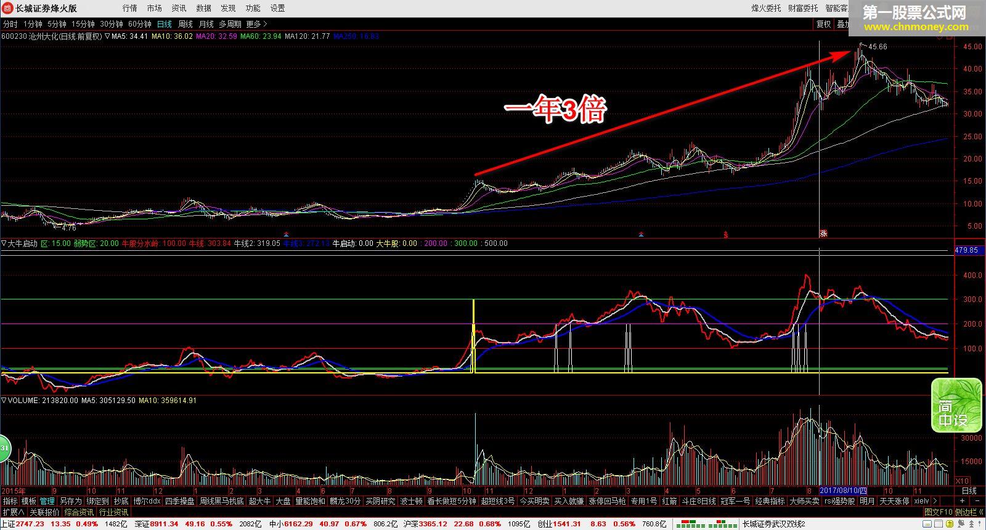
Task: Open the 数据 menu
Action: click(x=204, y=8)
